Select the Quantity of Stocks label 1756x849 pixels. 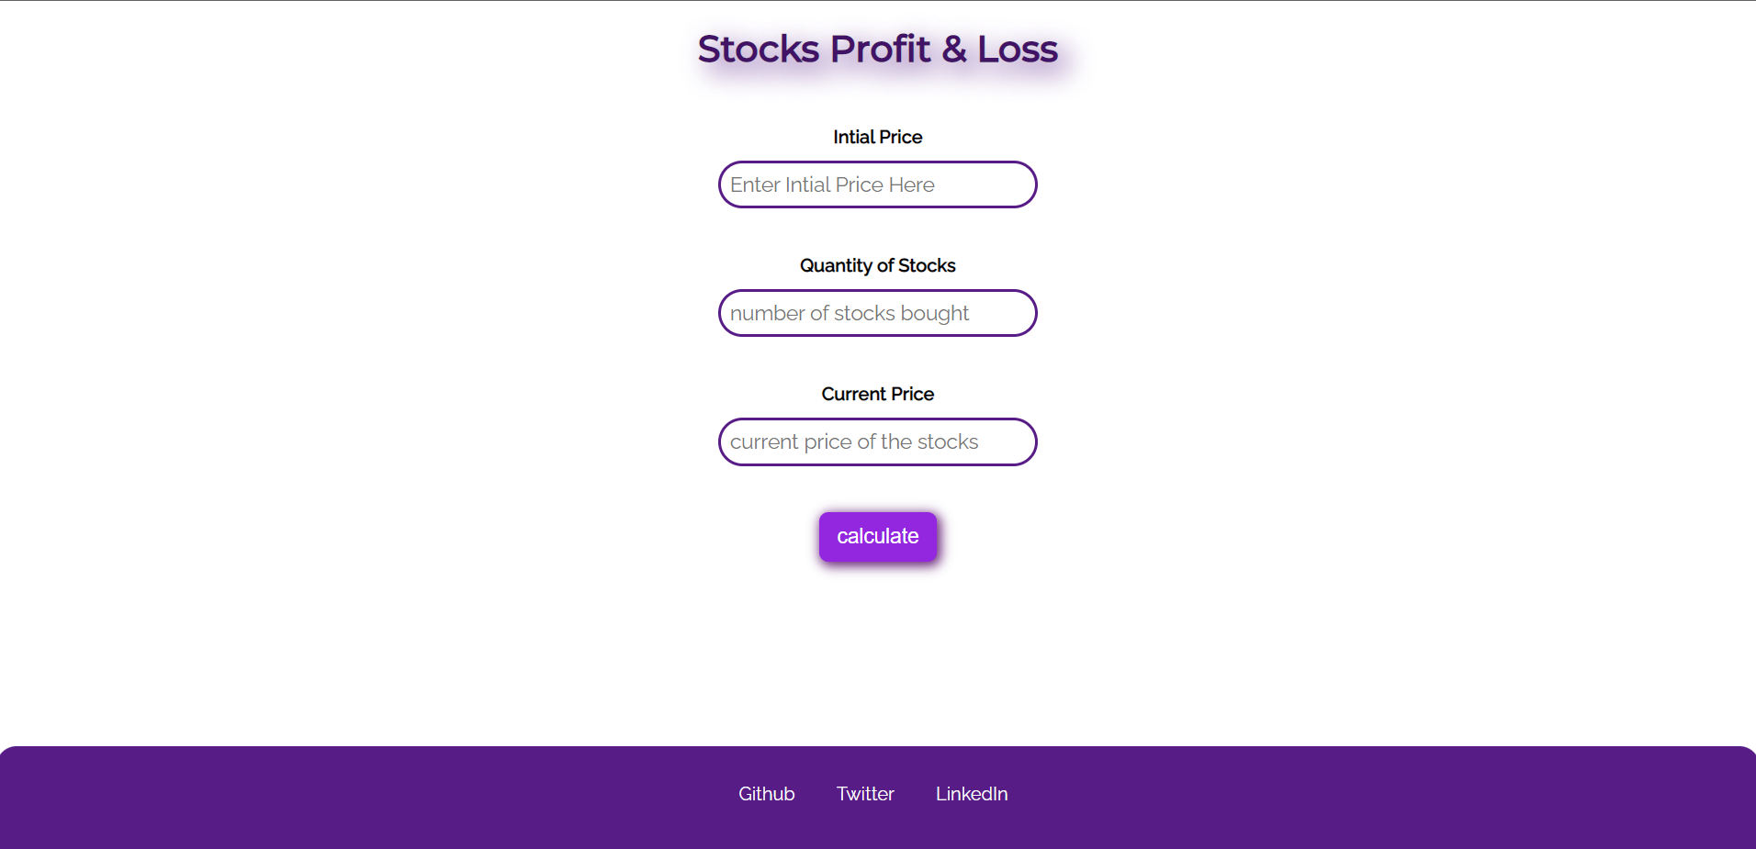click(877, 264)
